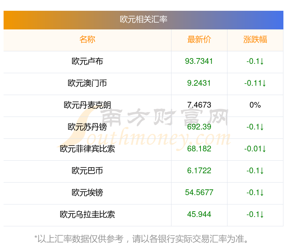Open the 欧元乌拉圭比索 exchange rate entry
The height and width of the screenshot is (250, 287).
(87, 214)
